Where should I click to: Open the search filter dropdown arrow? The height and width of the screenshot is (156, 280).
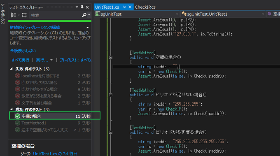point(89,15)
